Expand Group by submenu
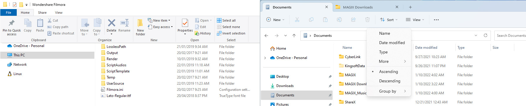 coord(389,91)
